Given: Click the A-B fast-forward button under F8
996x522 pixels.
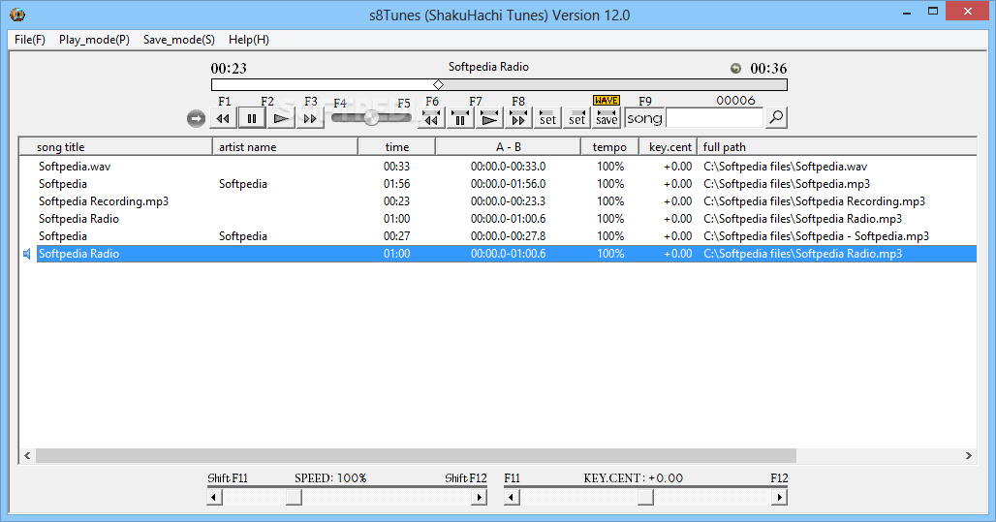Looking at the screenshot, I should pyautogui.click(x=518, y=118).
